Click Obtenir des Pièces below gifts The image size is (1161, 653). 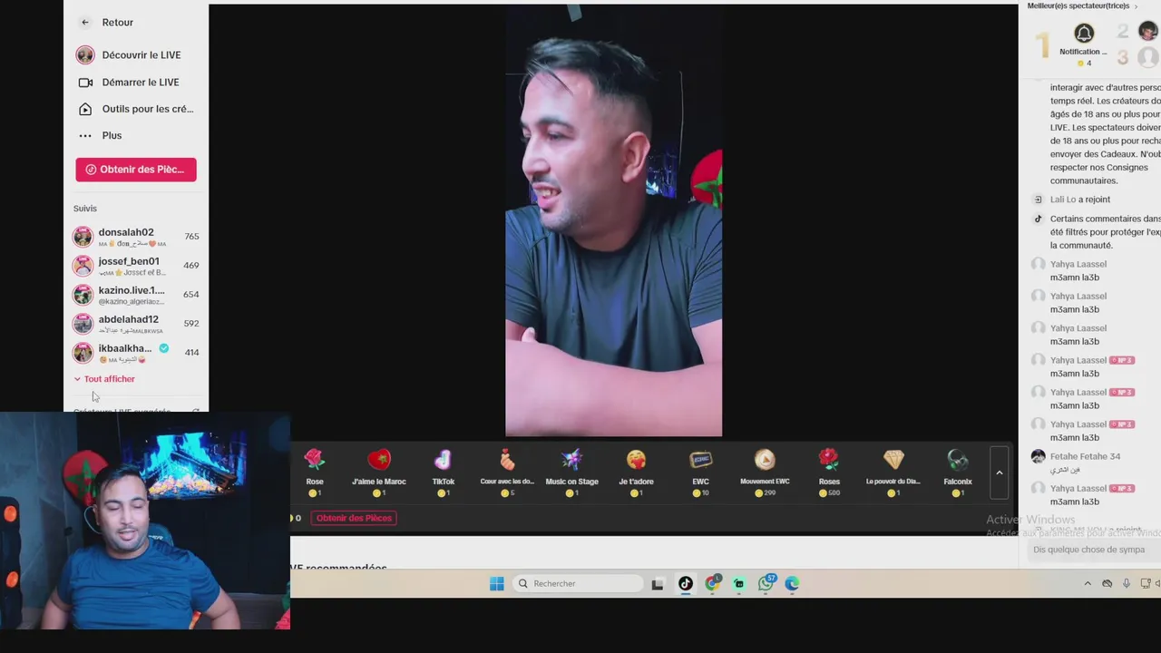pos(354,518)
